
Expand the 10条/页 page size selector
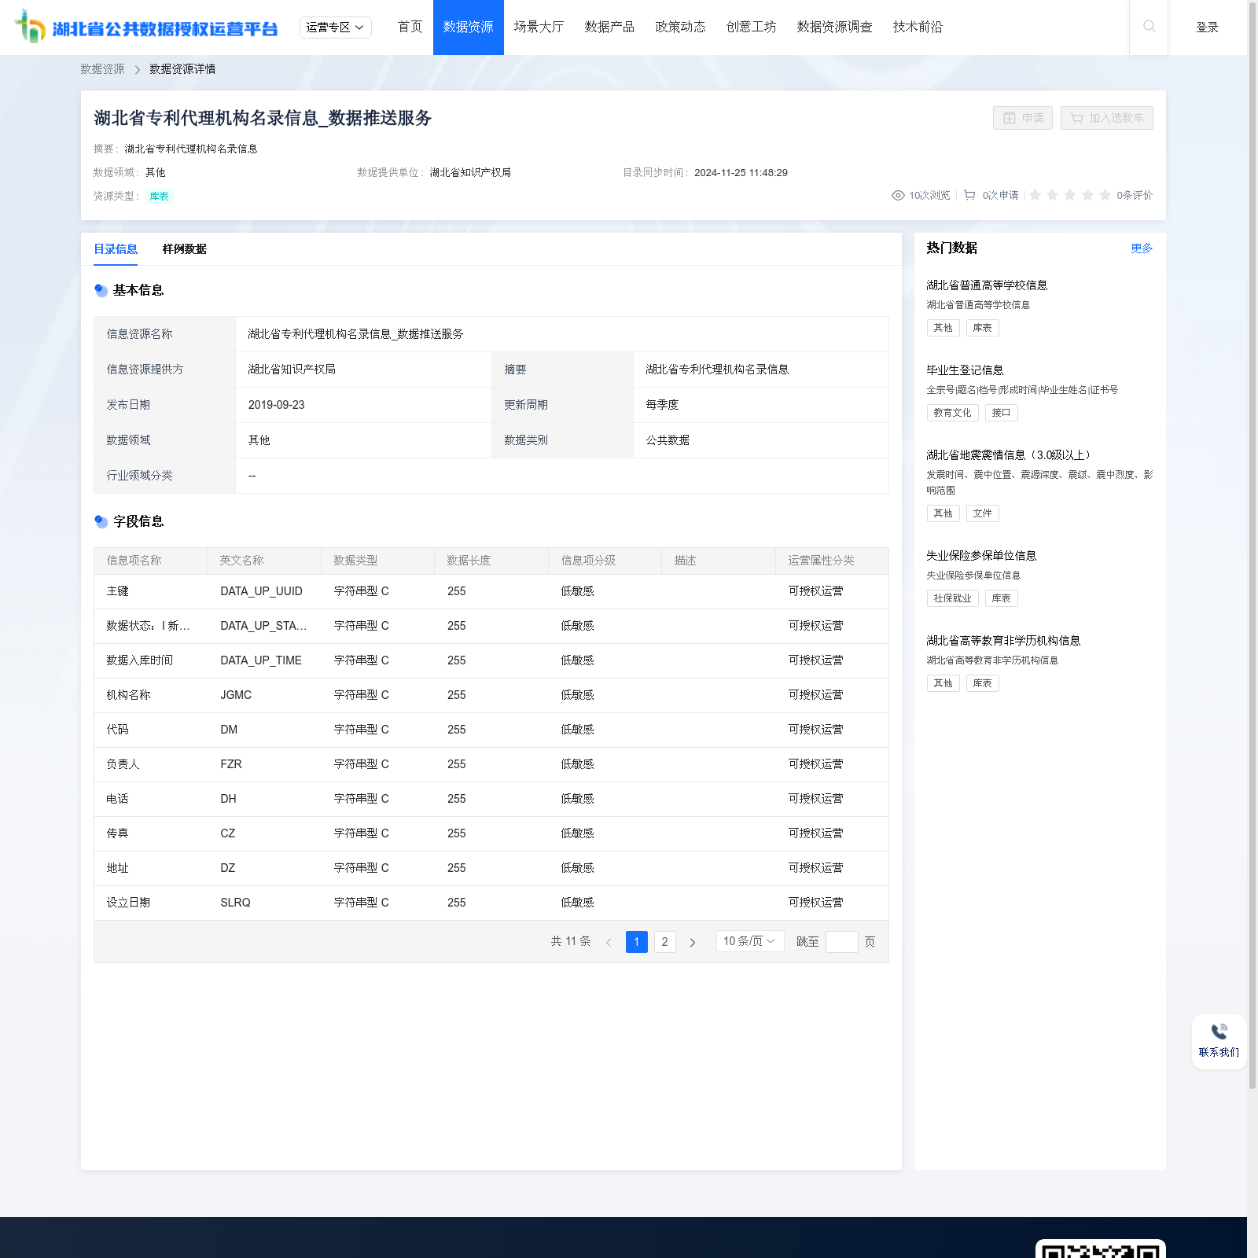pyautogui.click(x=749, y=941)
